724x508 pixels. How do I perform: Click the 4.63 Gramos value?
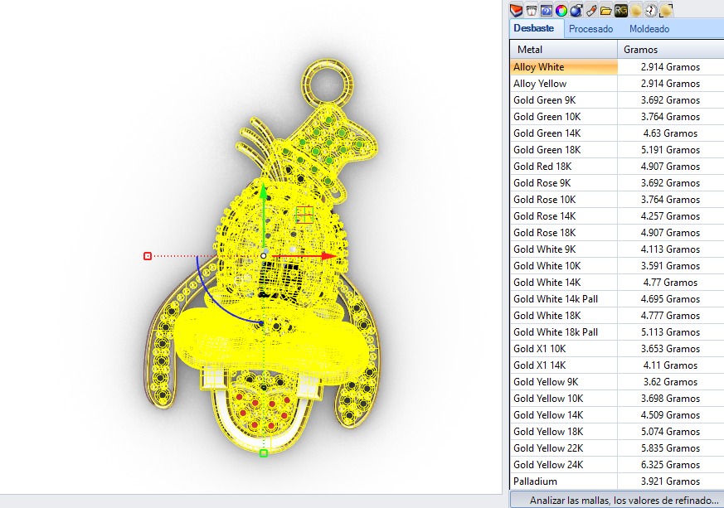670,133
